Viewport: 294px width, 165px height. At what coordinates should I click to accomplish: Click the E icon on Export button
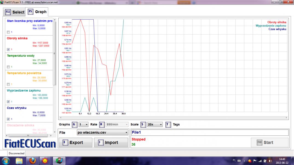coord(65,142)
